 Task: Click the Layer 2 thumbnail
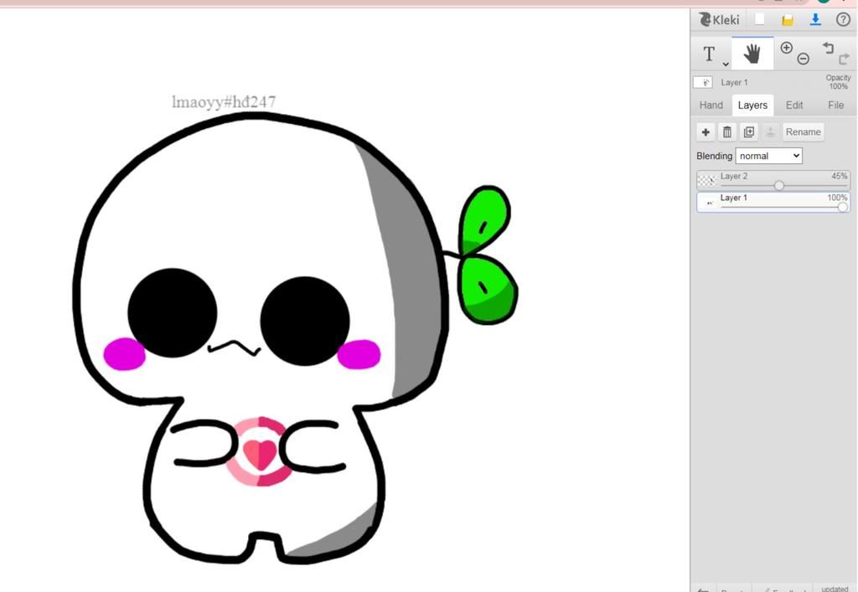pos(707,180)
